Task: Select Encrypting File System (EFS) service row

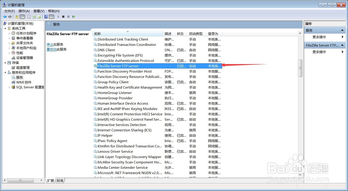Action: [x=157, y=55]
